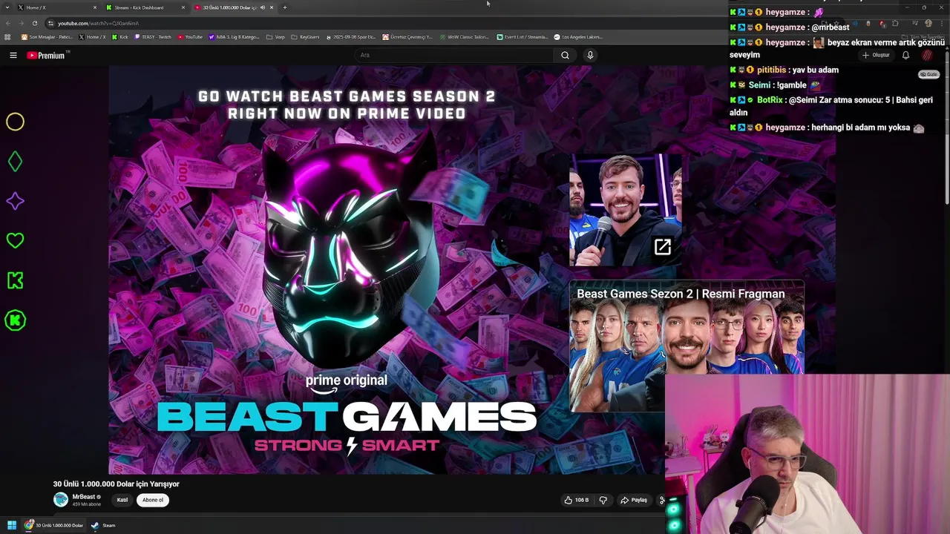Viewport: 950px width, 534px height.
Task: Focus the YouTube 'Ara' search field
Action: coord(454,55)
